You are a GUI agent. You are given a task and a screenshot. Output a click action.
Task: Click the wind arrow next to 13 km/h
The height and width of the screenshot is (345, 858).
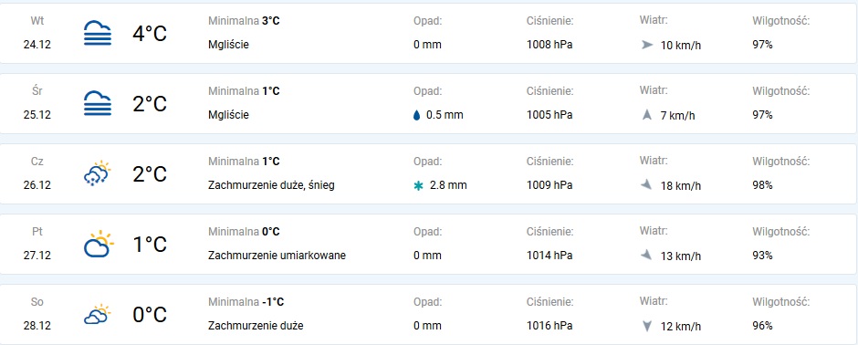[x=647, y=255]
